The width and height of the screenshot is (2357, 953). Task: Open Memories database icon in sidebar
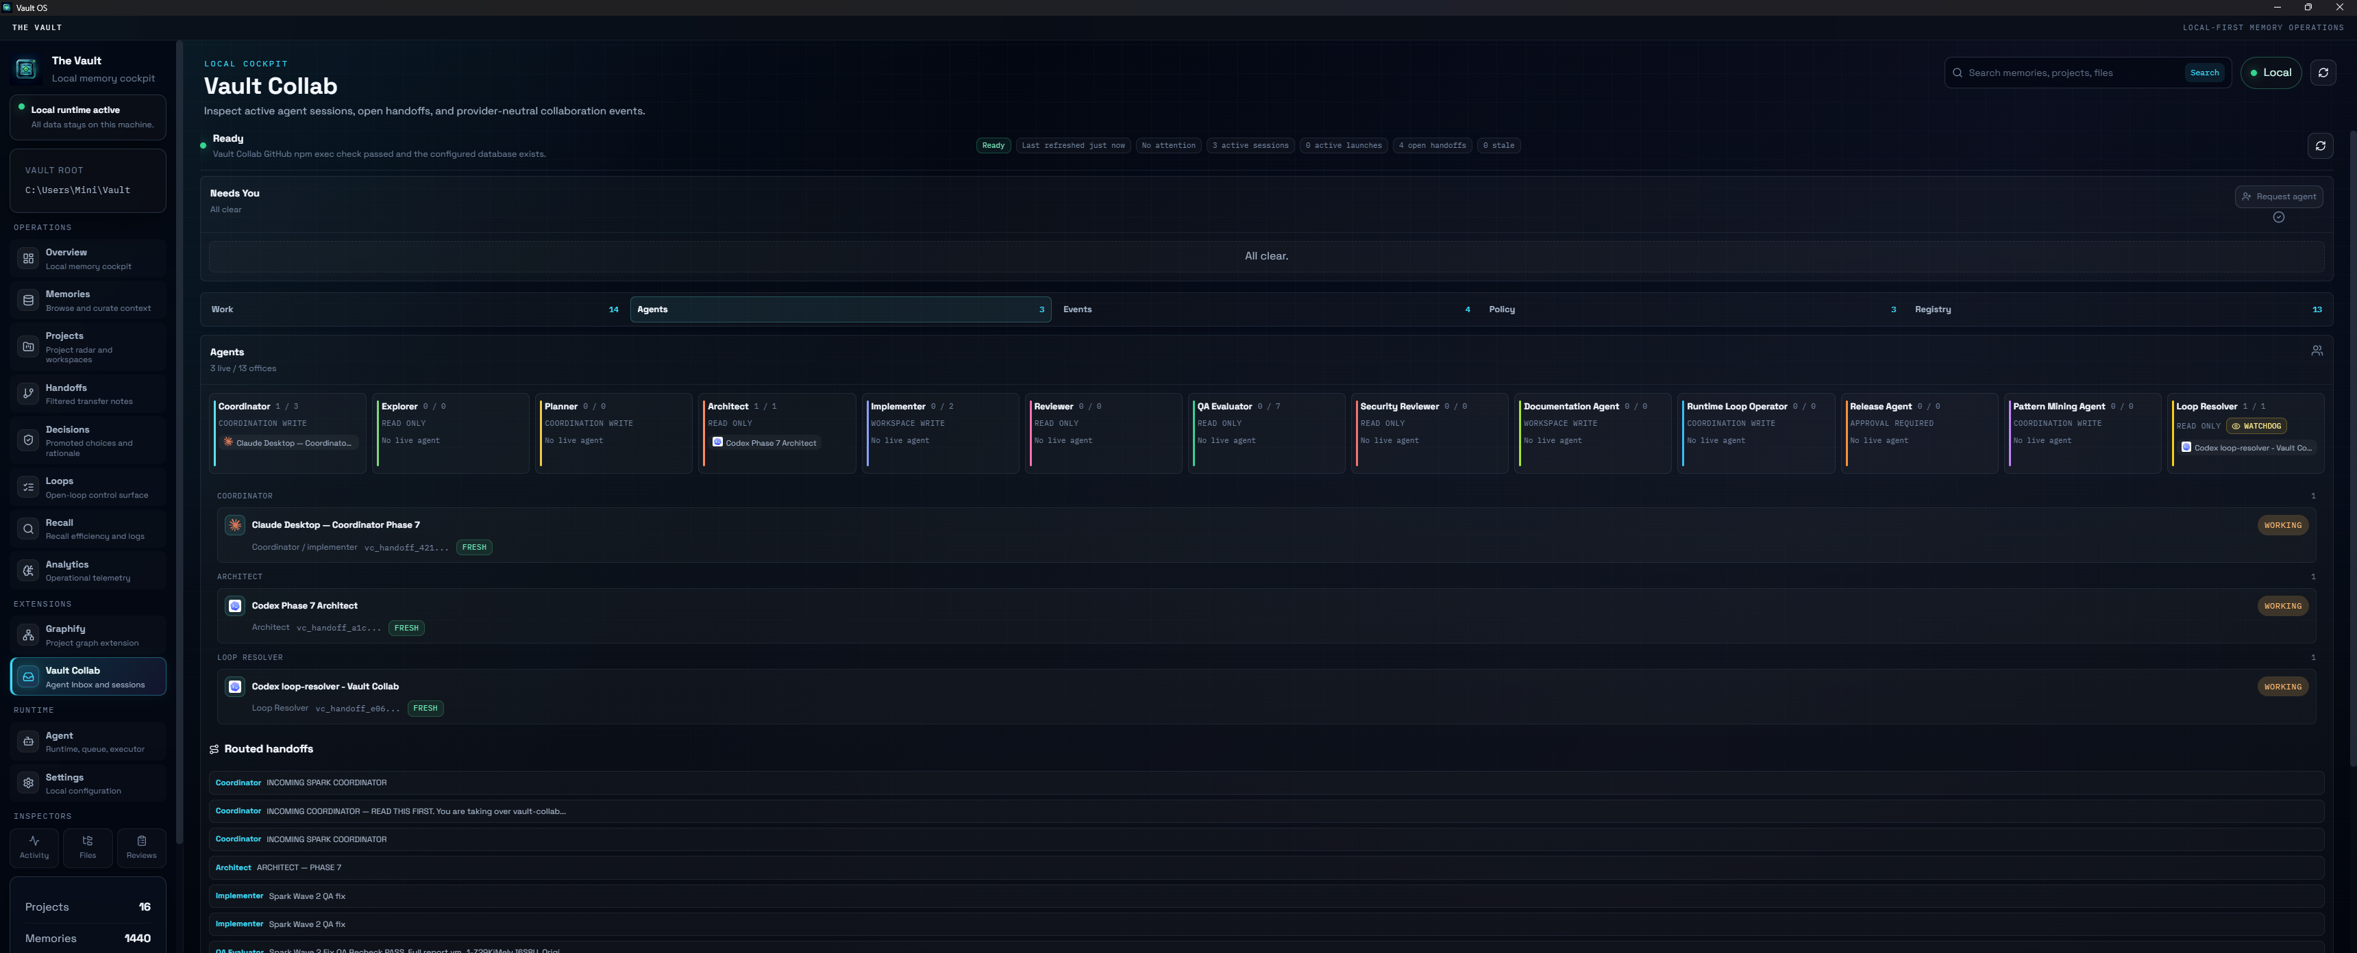point(28,301)
